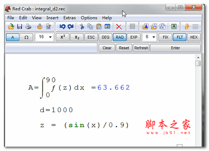209x151 pixels.
Task: Switch angle mode to RAD
Action: [120, 37]
